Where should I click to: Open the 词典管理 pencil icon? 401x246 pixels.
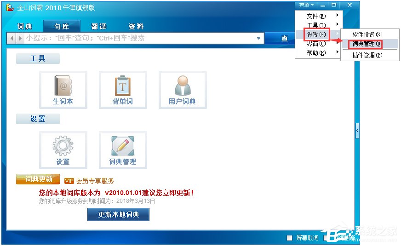pyautogui.click(x=123, y=150)
